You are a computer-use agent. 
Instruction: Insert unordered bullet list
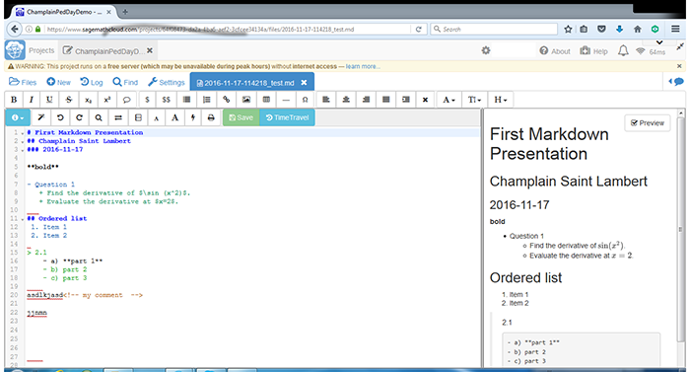coord(186,100)
